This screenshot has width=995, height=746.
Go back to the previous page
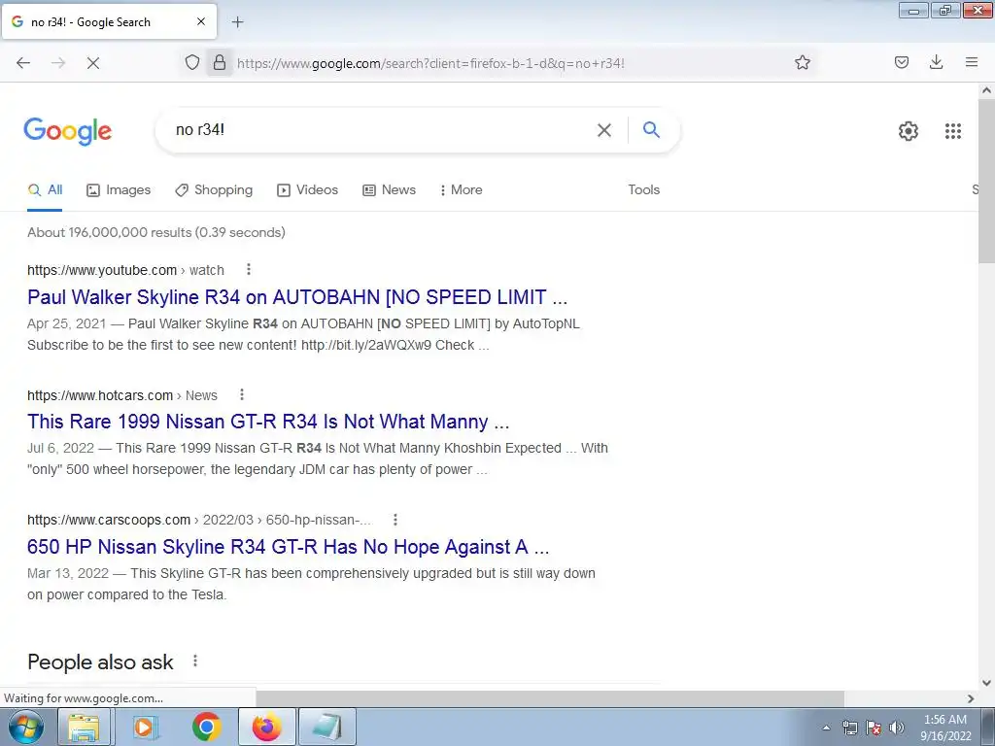click(23, 63)
